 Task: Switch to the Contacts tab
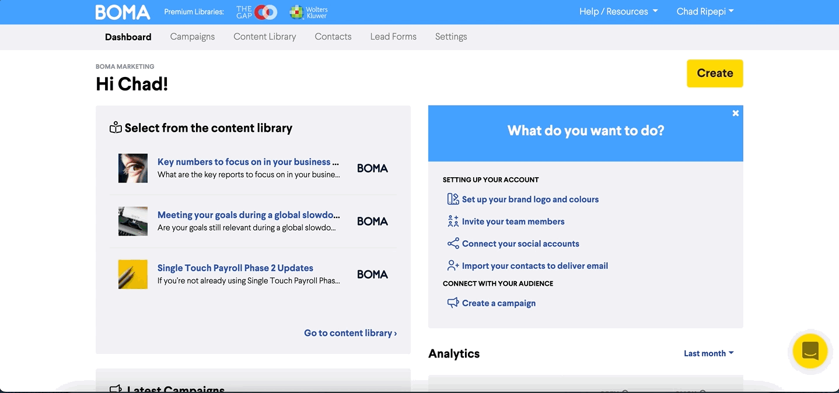(333, 37)
